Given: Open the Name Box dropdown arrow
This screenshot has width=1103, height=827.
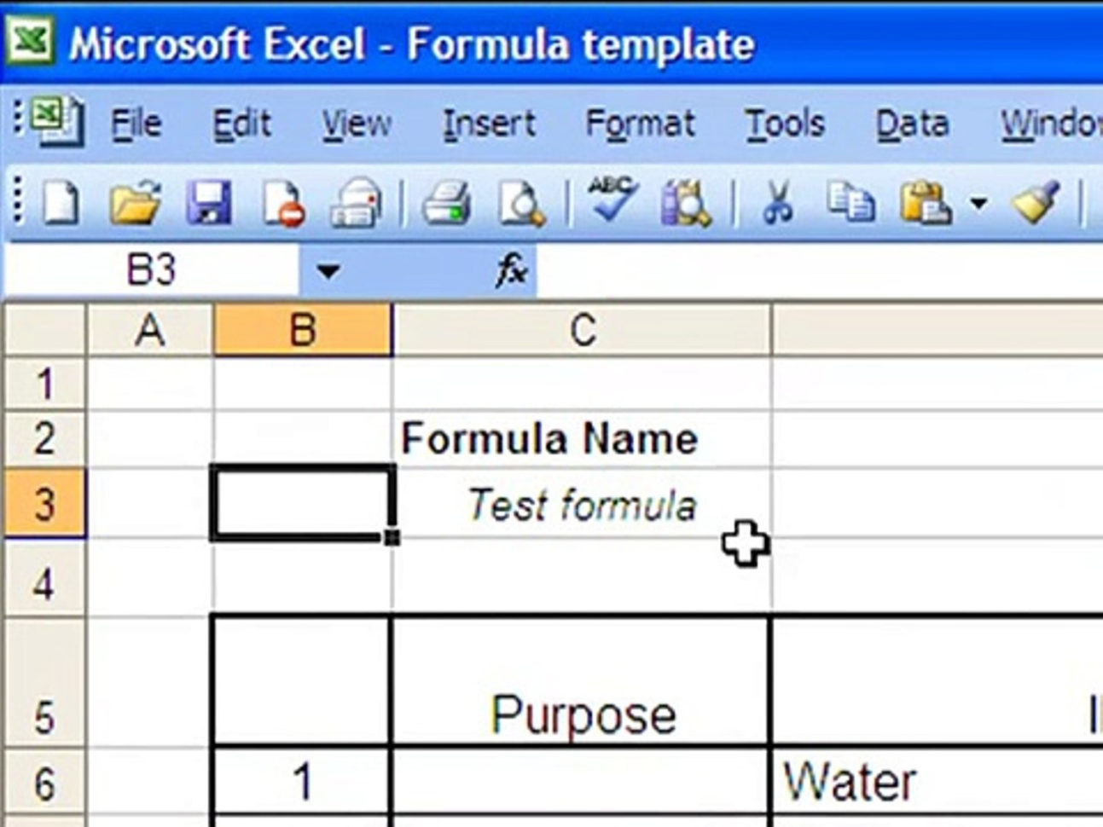Looking at the screenshot, I should (328, 272).
